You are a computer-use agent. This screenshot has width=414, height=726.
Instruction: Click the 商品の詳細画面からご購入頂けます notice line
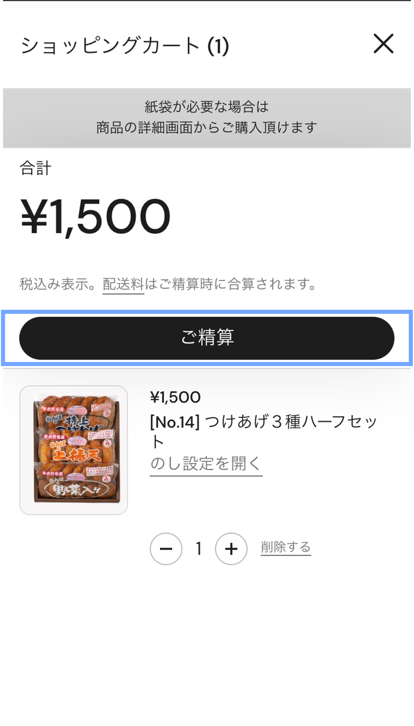click(x=207, y=128)
